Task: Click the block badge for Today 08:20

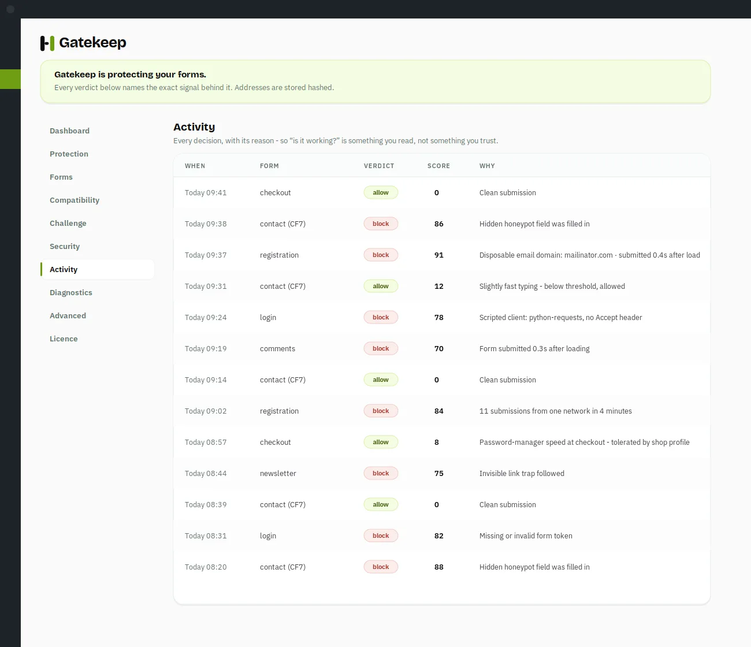Action: (x=381, y=567)
